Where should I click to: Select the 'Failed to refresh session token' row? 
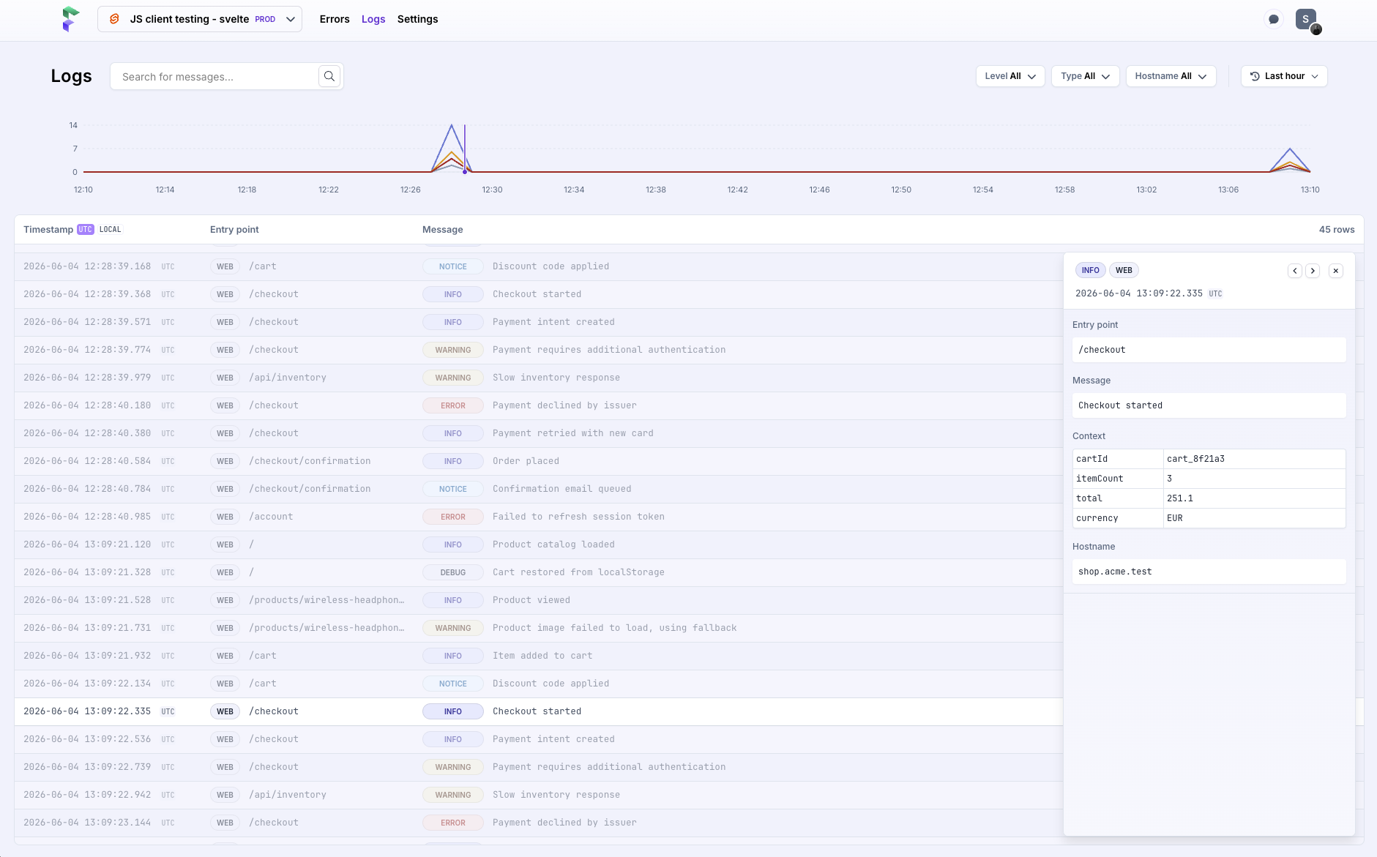(x=538, y=517)
